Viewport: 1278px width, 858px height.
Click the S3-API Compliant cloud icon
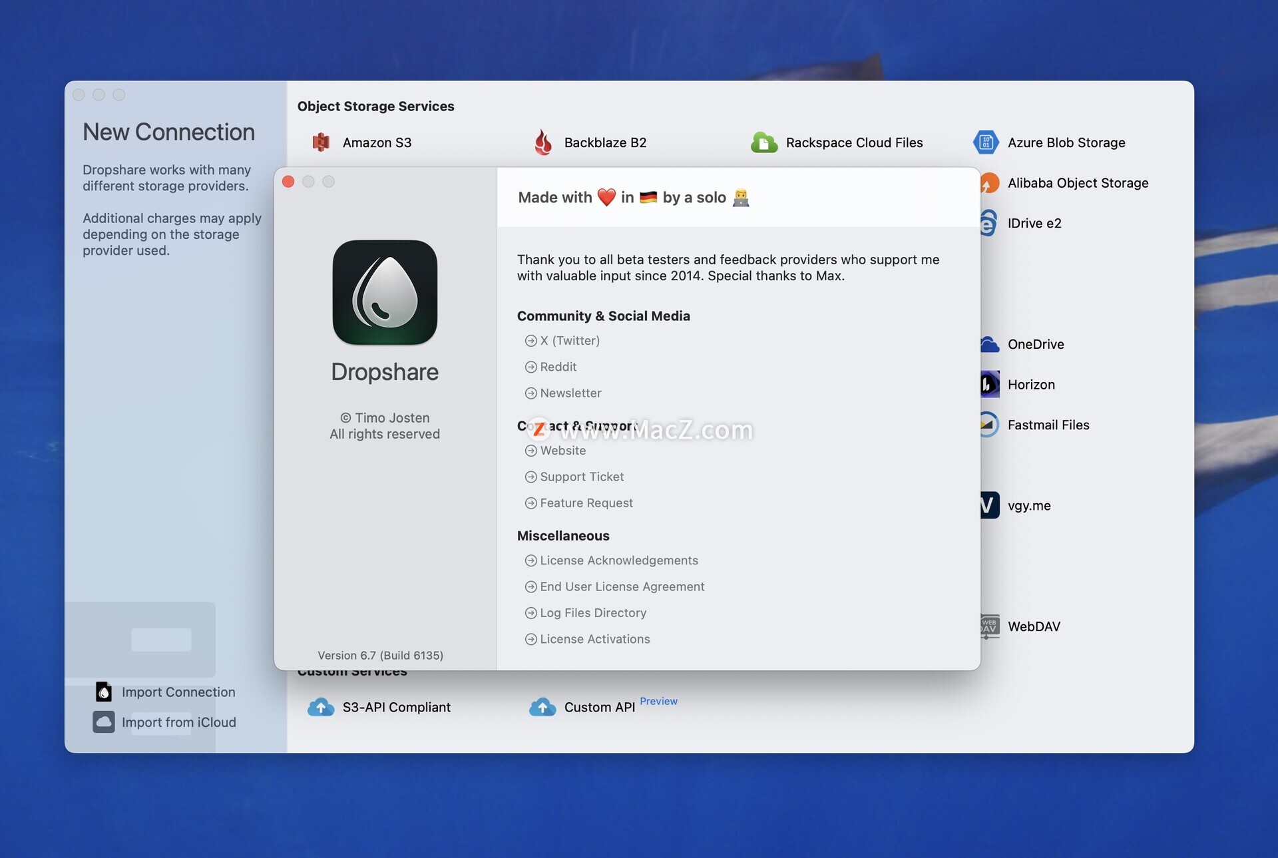pyautogui.click(x=321, y=707)
